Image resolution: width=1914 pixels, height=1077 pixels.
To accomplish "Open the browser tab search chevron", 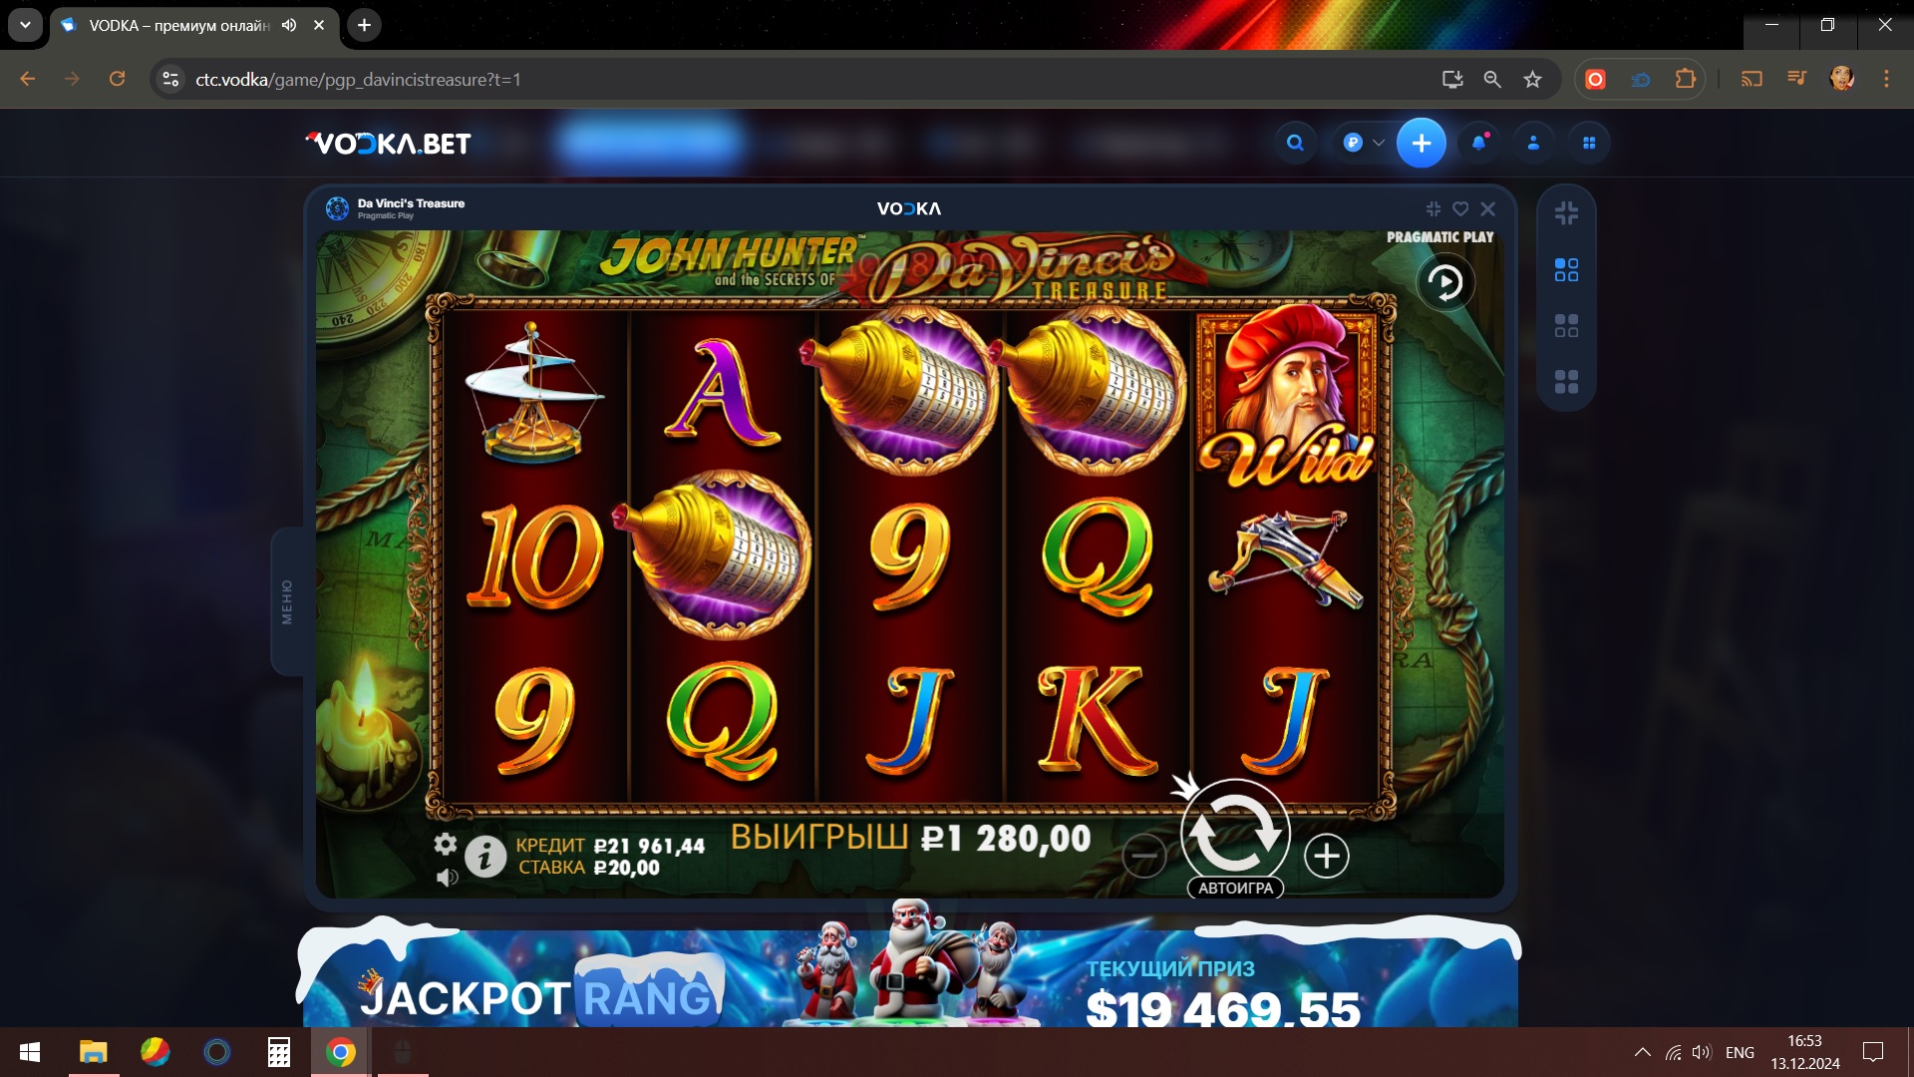I will pyautogui.click(x=25, y=25).
